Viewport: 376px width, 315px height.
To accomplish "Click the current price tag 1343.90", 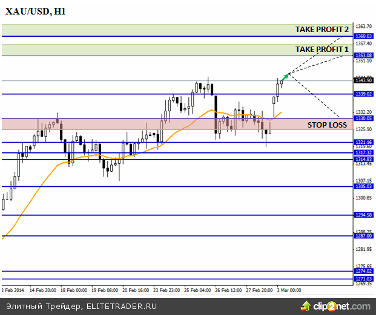I will pos(364,80).
